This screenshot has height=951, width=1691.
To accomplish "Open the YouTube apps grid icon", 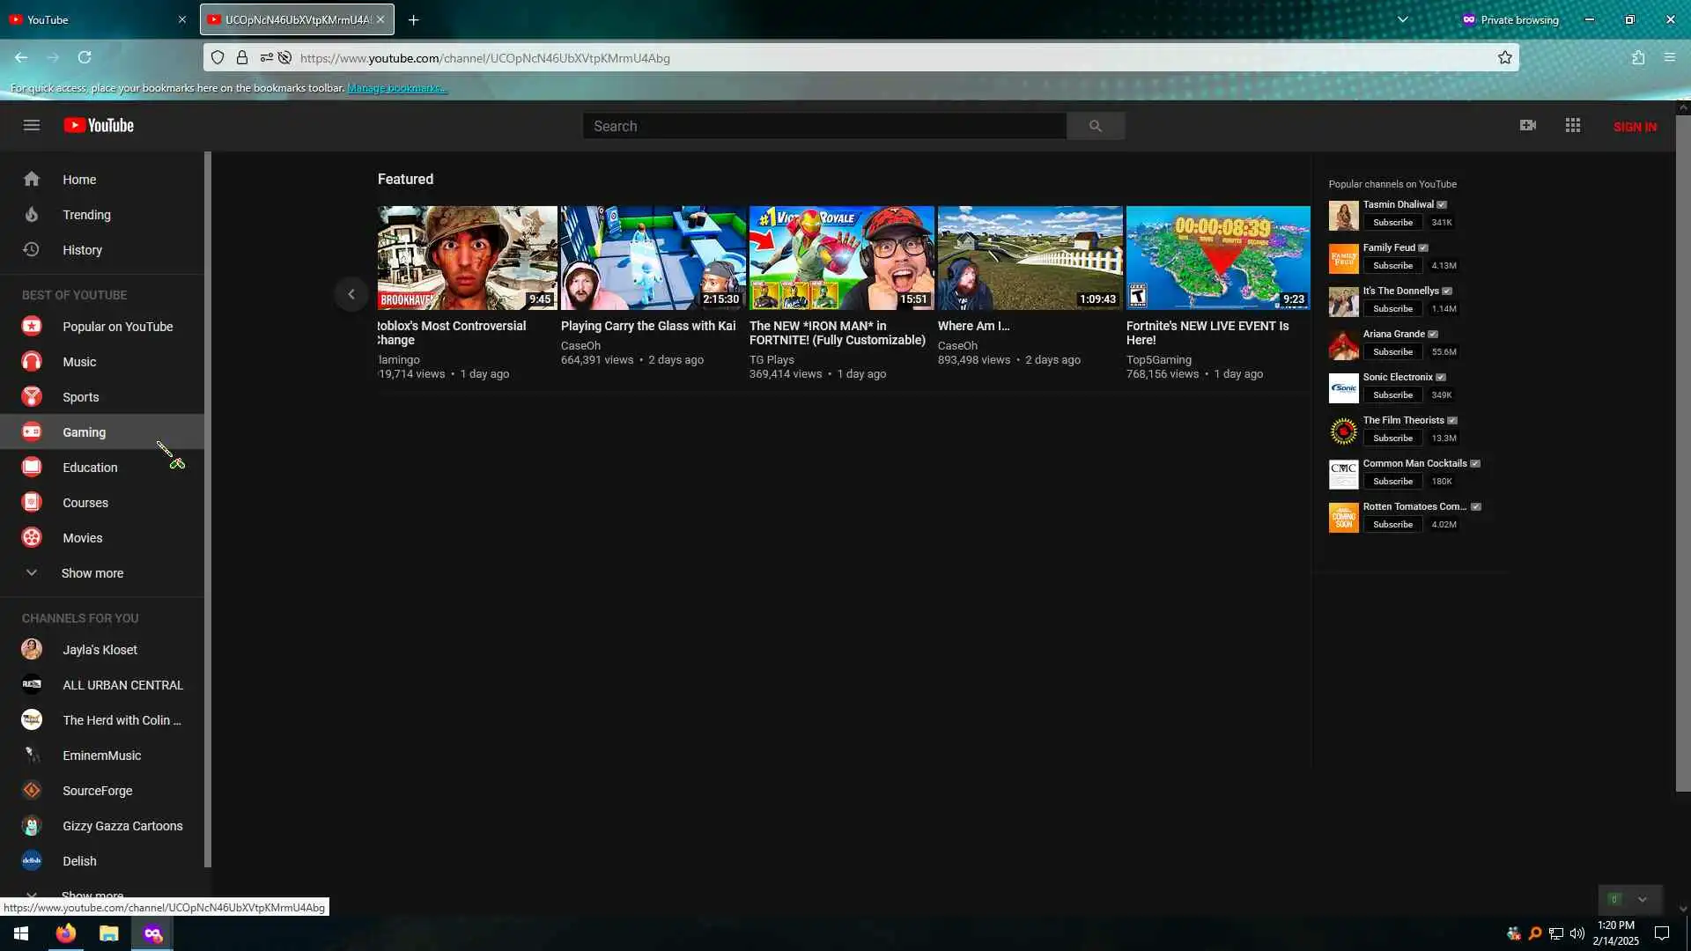I will tap(1573, 126).
